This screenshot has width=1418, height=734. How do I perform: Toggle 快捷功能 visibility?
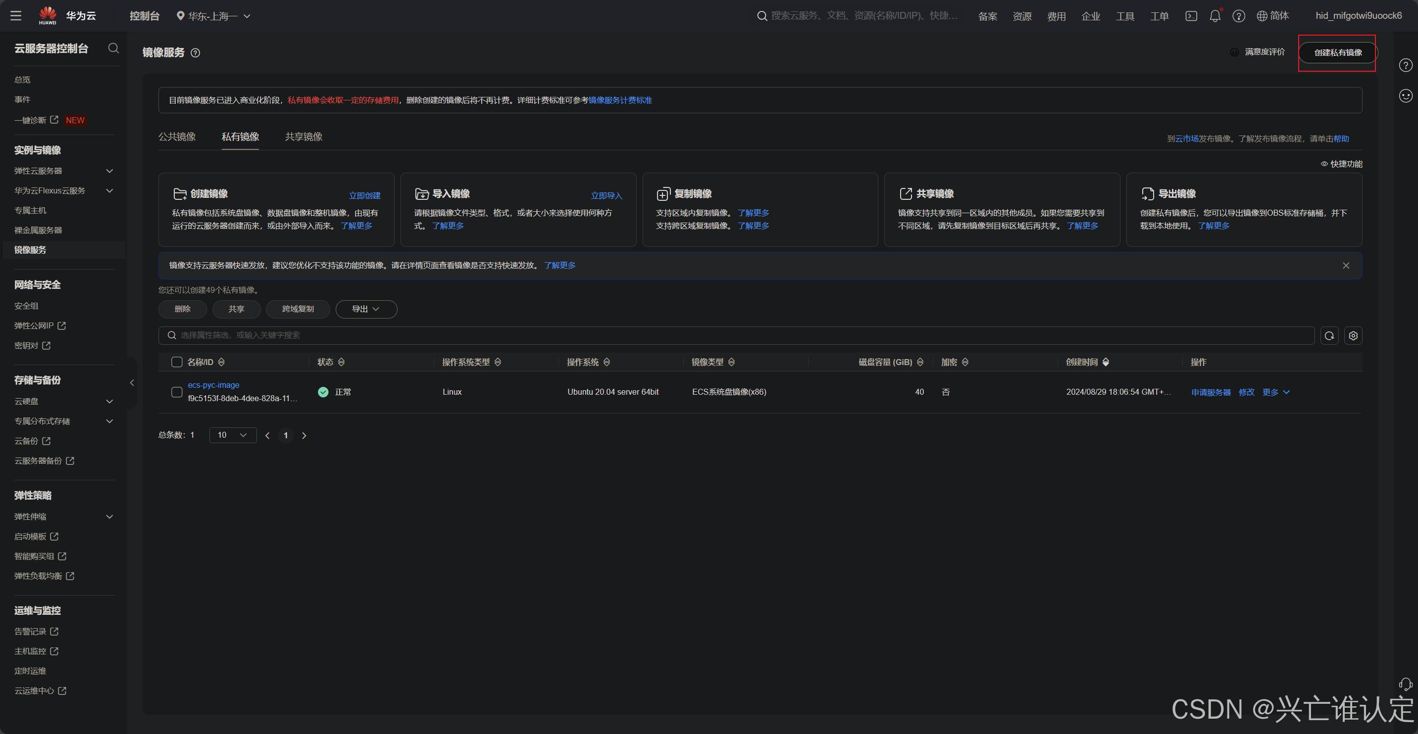(1341, 164)
